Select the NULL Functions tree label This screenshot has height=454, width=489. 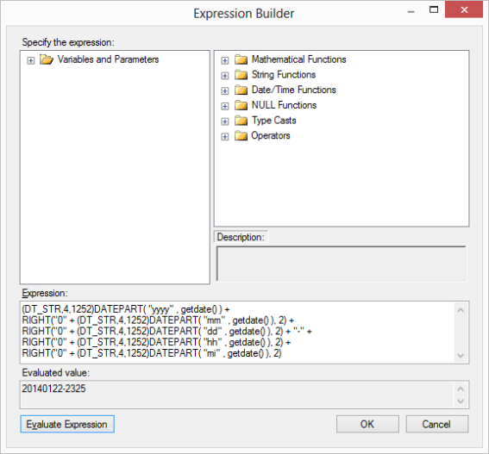pos(284,105)
